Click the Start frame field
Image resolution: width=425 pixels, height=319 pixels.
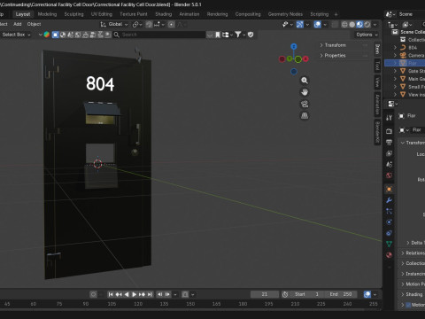[307, 294]
